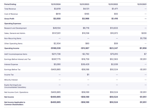Select the $75,810 Add'l income/expense value
Viewport: 152px width, 109px height.
114,54
